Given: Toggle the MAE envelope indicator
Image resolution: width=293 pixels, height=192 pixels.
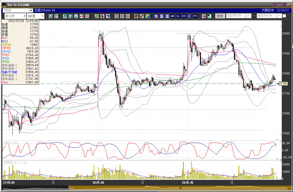Looking at the screenshot, I should tap(173, 16).
